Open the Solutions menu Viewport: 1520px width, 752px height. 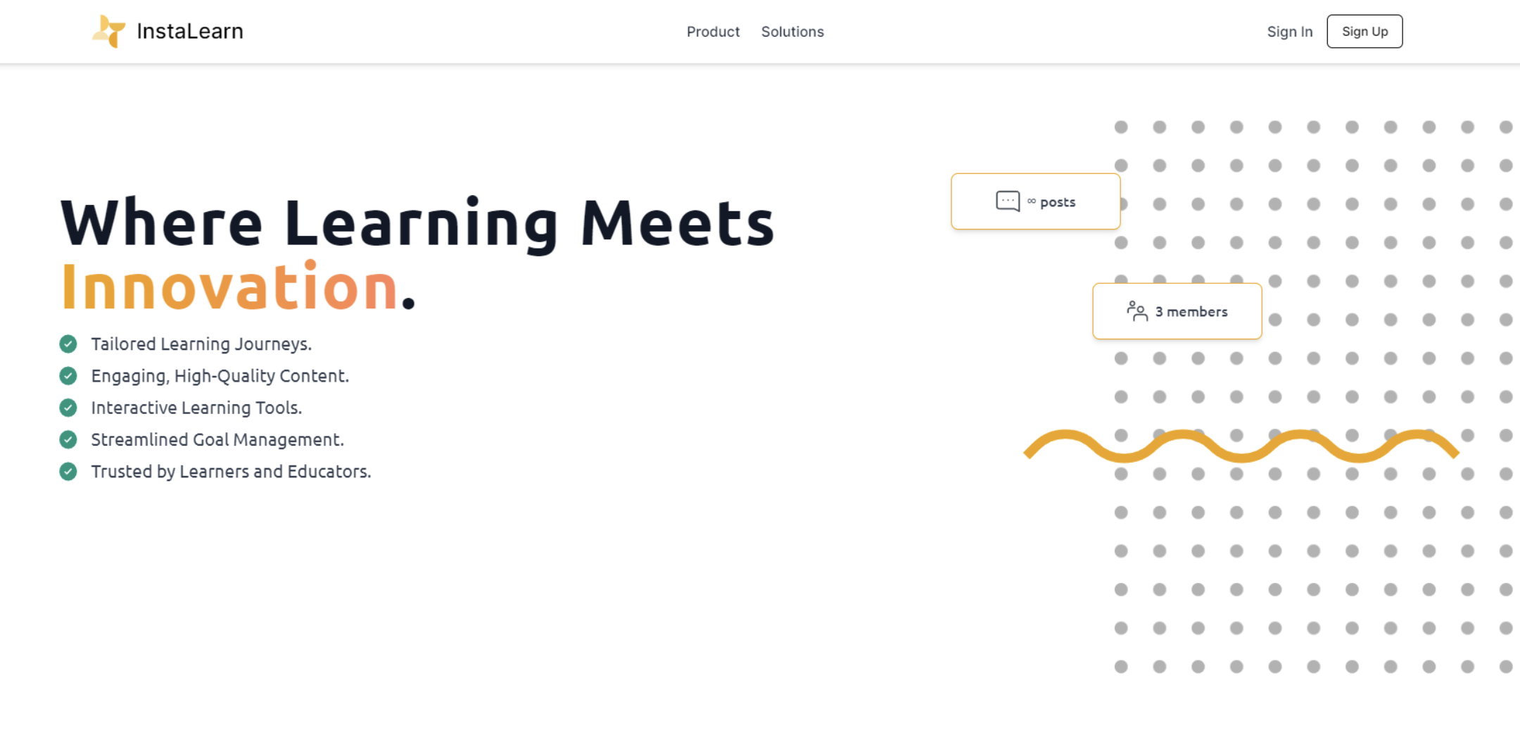tap(792, 32)
